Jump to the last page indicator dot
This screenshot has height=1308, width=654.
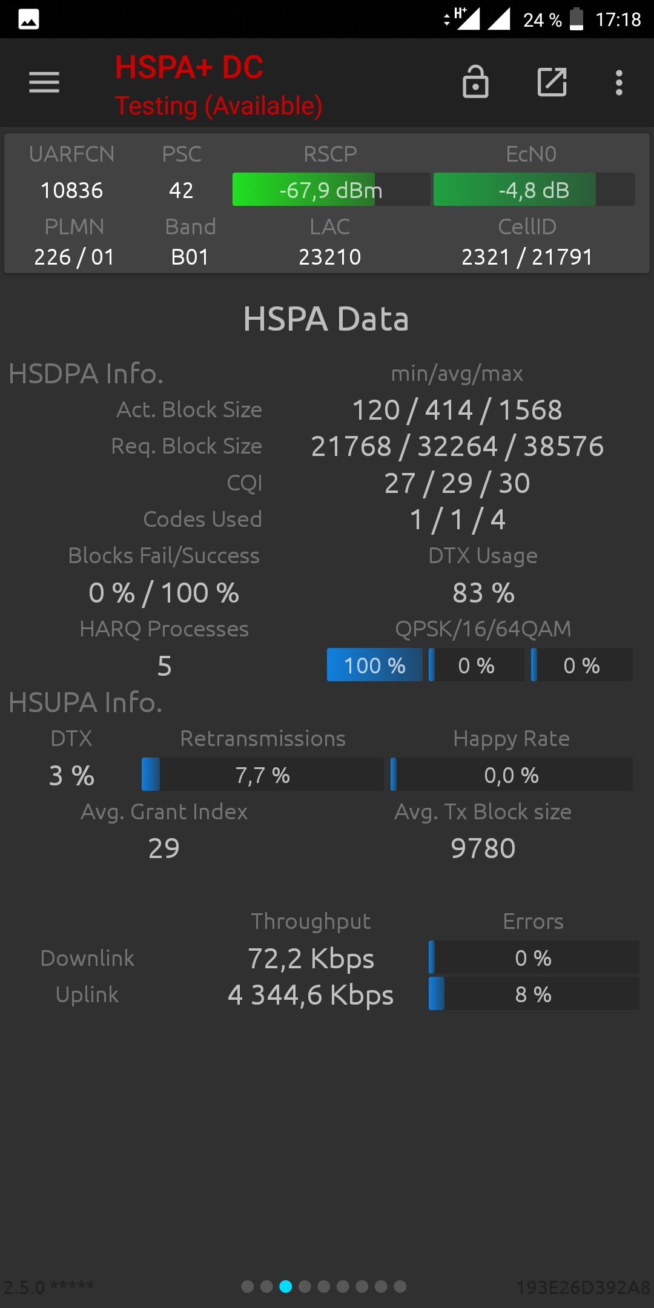[x=400, y=1286]
